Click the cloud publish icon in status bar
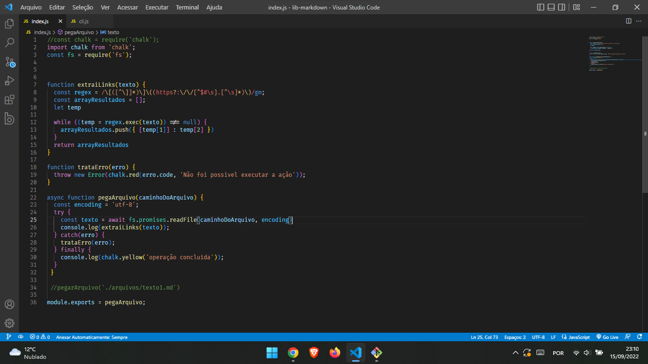 20,337
